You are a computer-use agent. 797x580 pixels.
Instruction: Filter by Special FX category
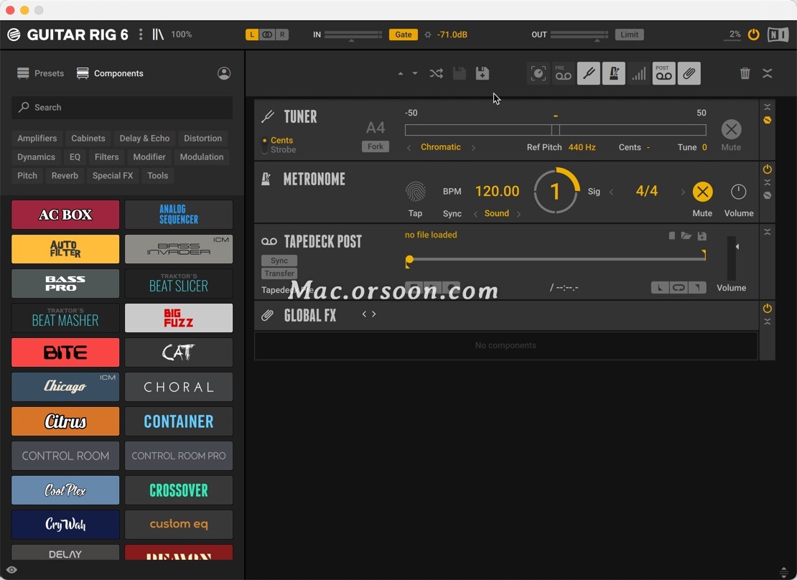[112, 176]
